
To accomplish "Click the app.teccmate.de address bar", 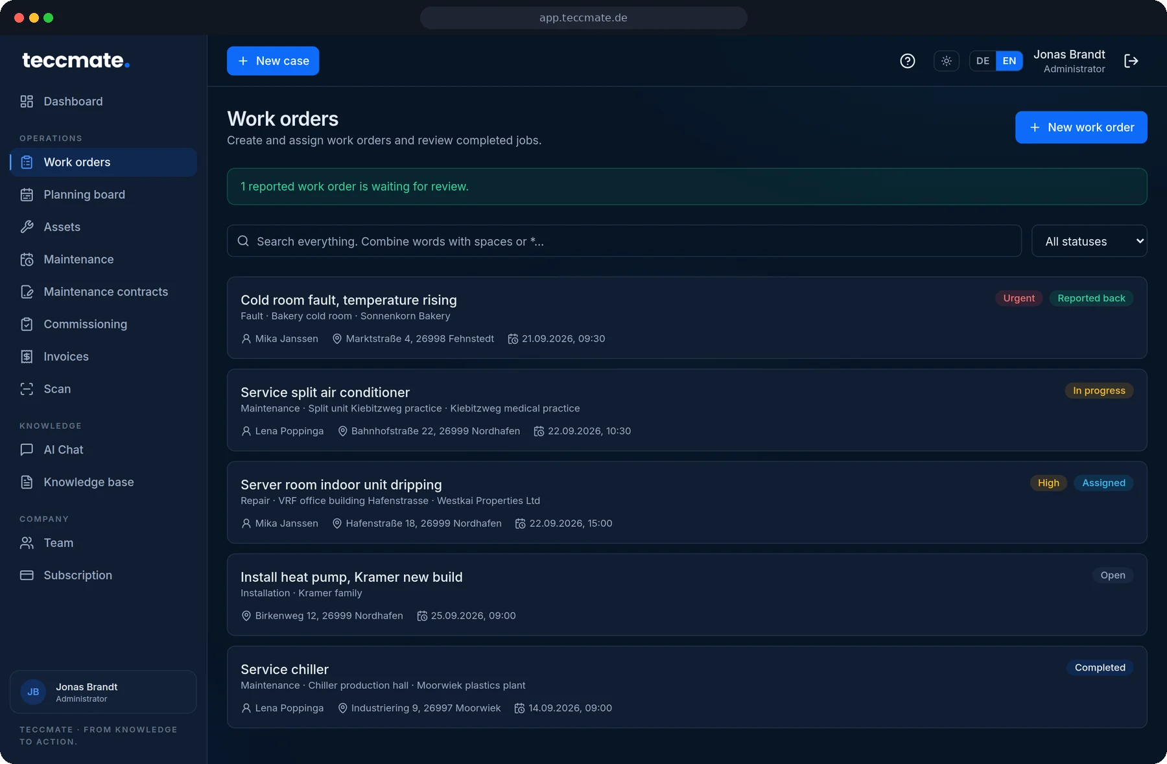I will (x=583, y=17).
